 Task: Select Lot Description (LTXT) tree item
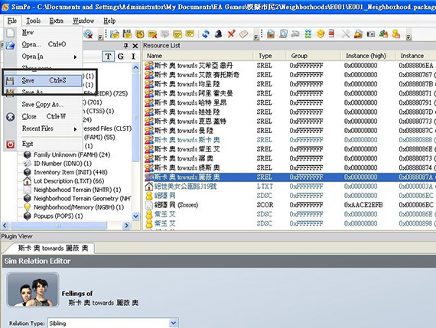coord(69,181)
